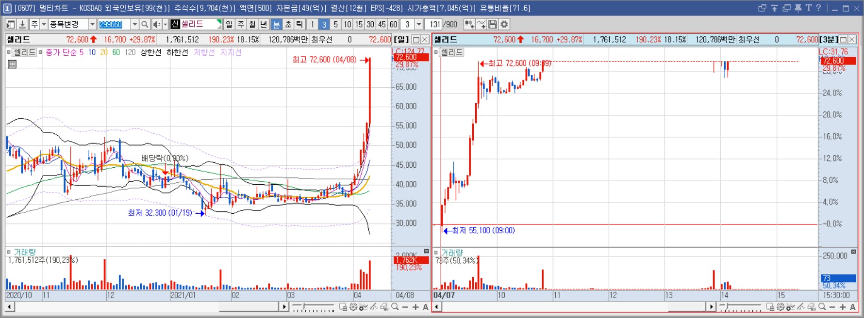The width and height of the screenshot is (864, 318).
Task: Click the data table grid icon on daily chart
Action: [12, 64]
